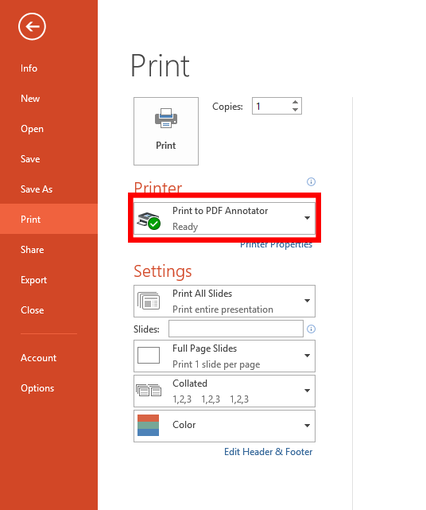Image resolution: width=426 pixels, height=510 pixels.
Task: Open the Print All Slides dropdown arrow
Action: [307, 301]
